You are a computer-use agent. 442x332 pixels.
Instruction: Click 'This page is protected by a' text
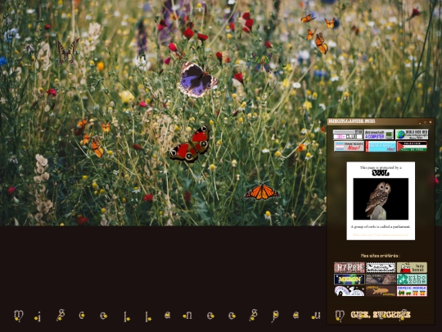click(x=381, y=167)
